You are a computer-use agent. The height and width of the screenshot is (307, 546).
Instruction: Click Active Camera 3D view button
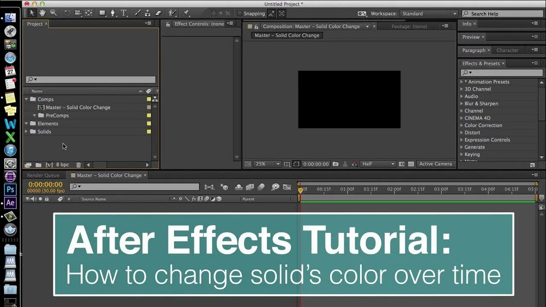click(x=435, y=164)
